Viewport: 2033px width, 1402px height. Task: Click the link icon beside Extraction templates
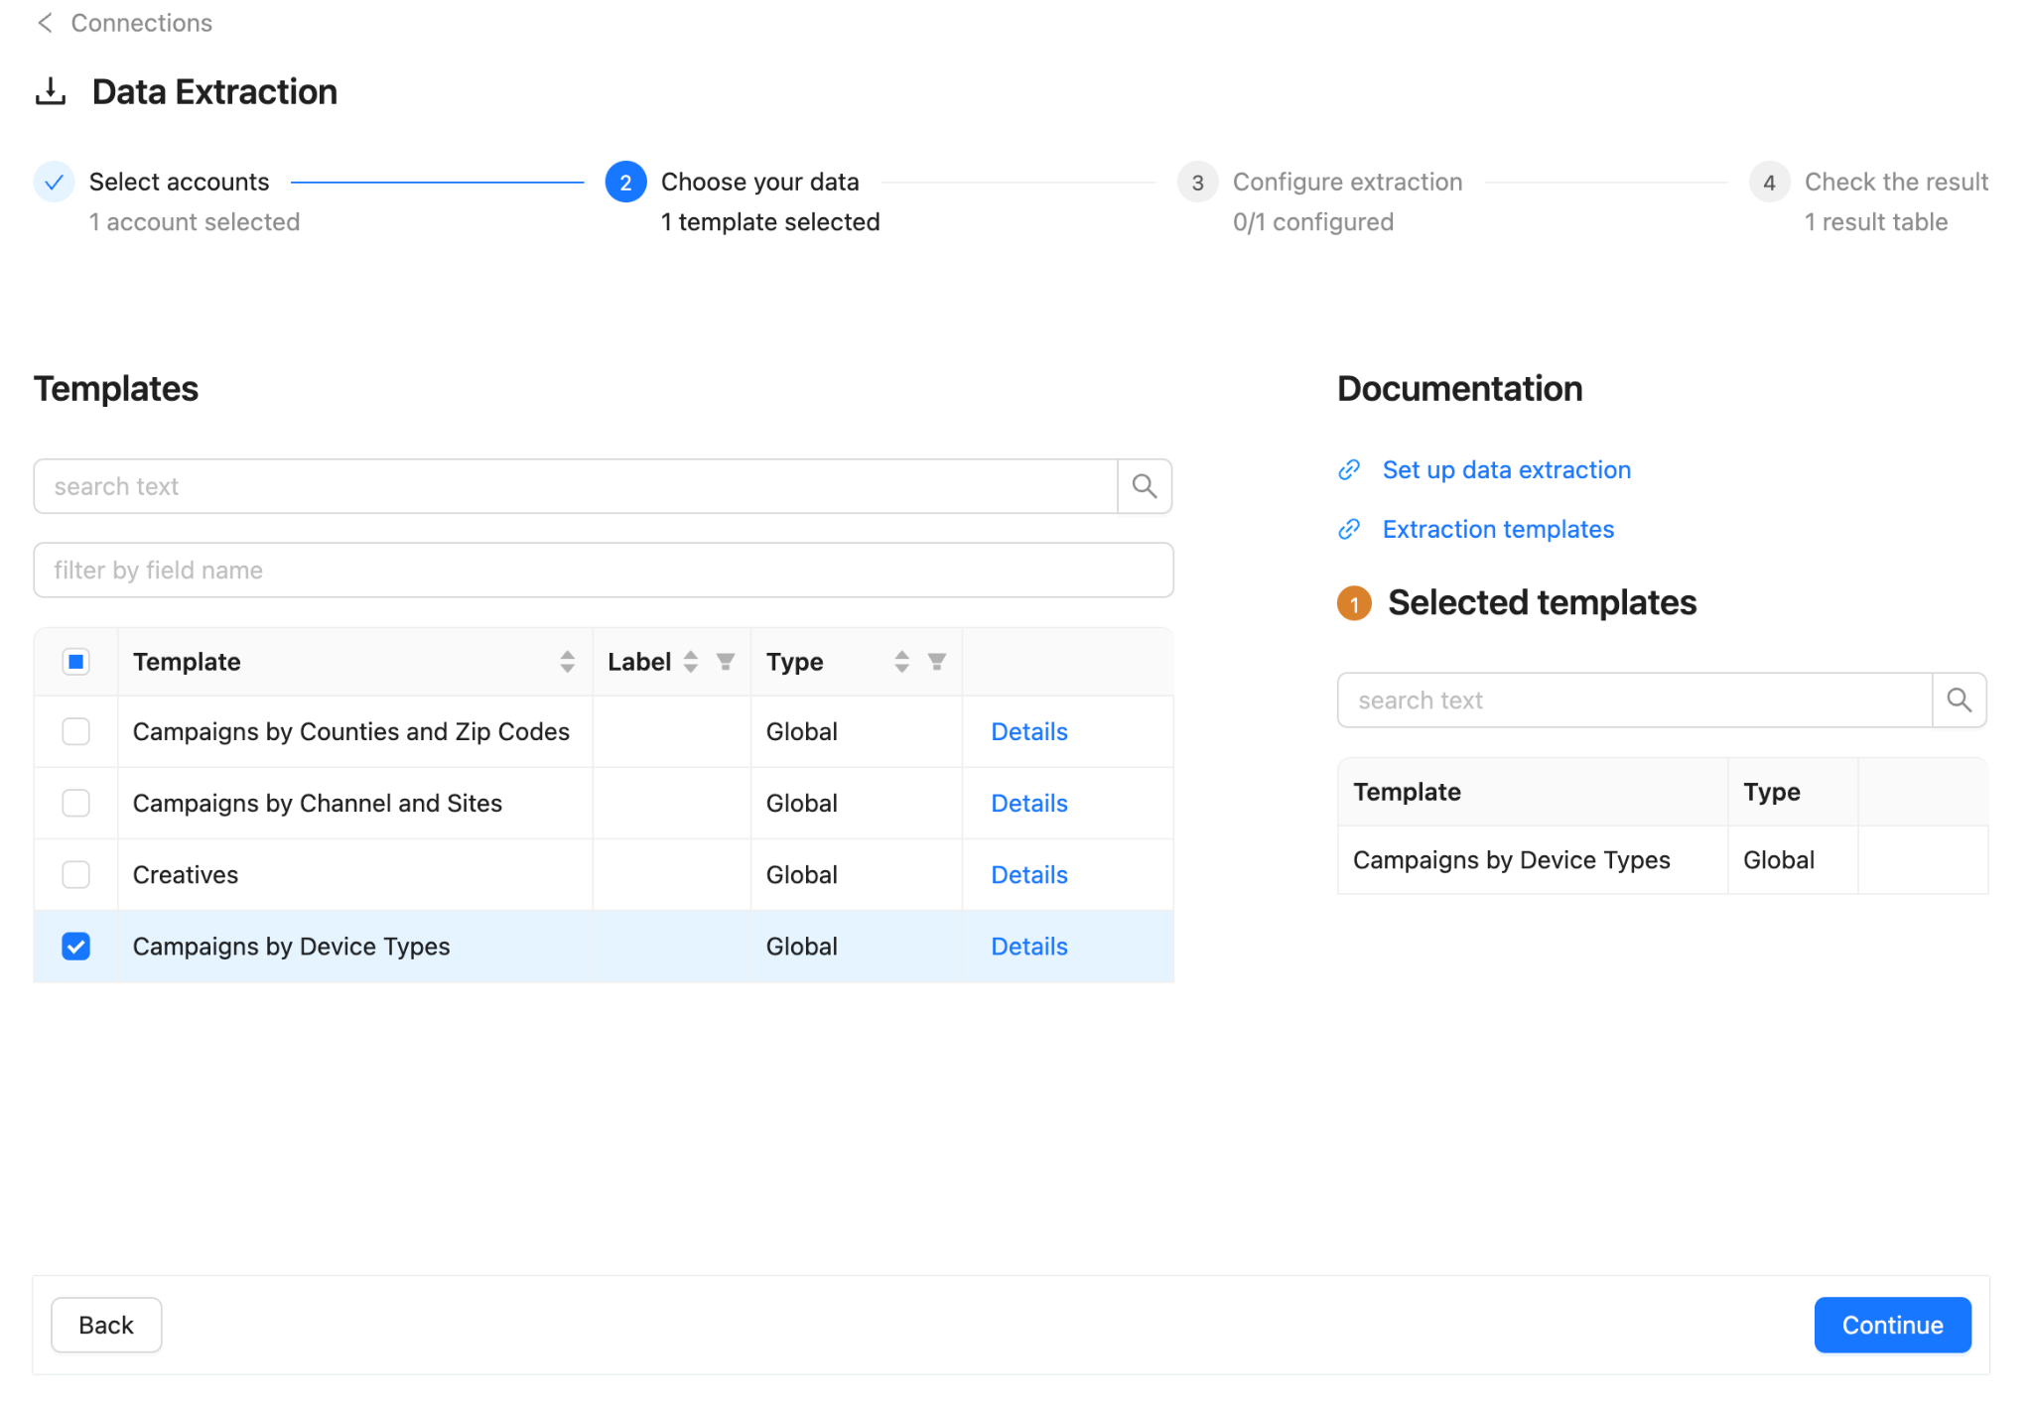click(1349, 530)
